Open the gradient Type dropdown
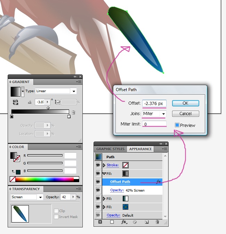Image resolution: width=226 pixels, height=234 pixels. coord(73,91)
